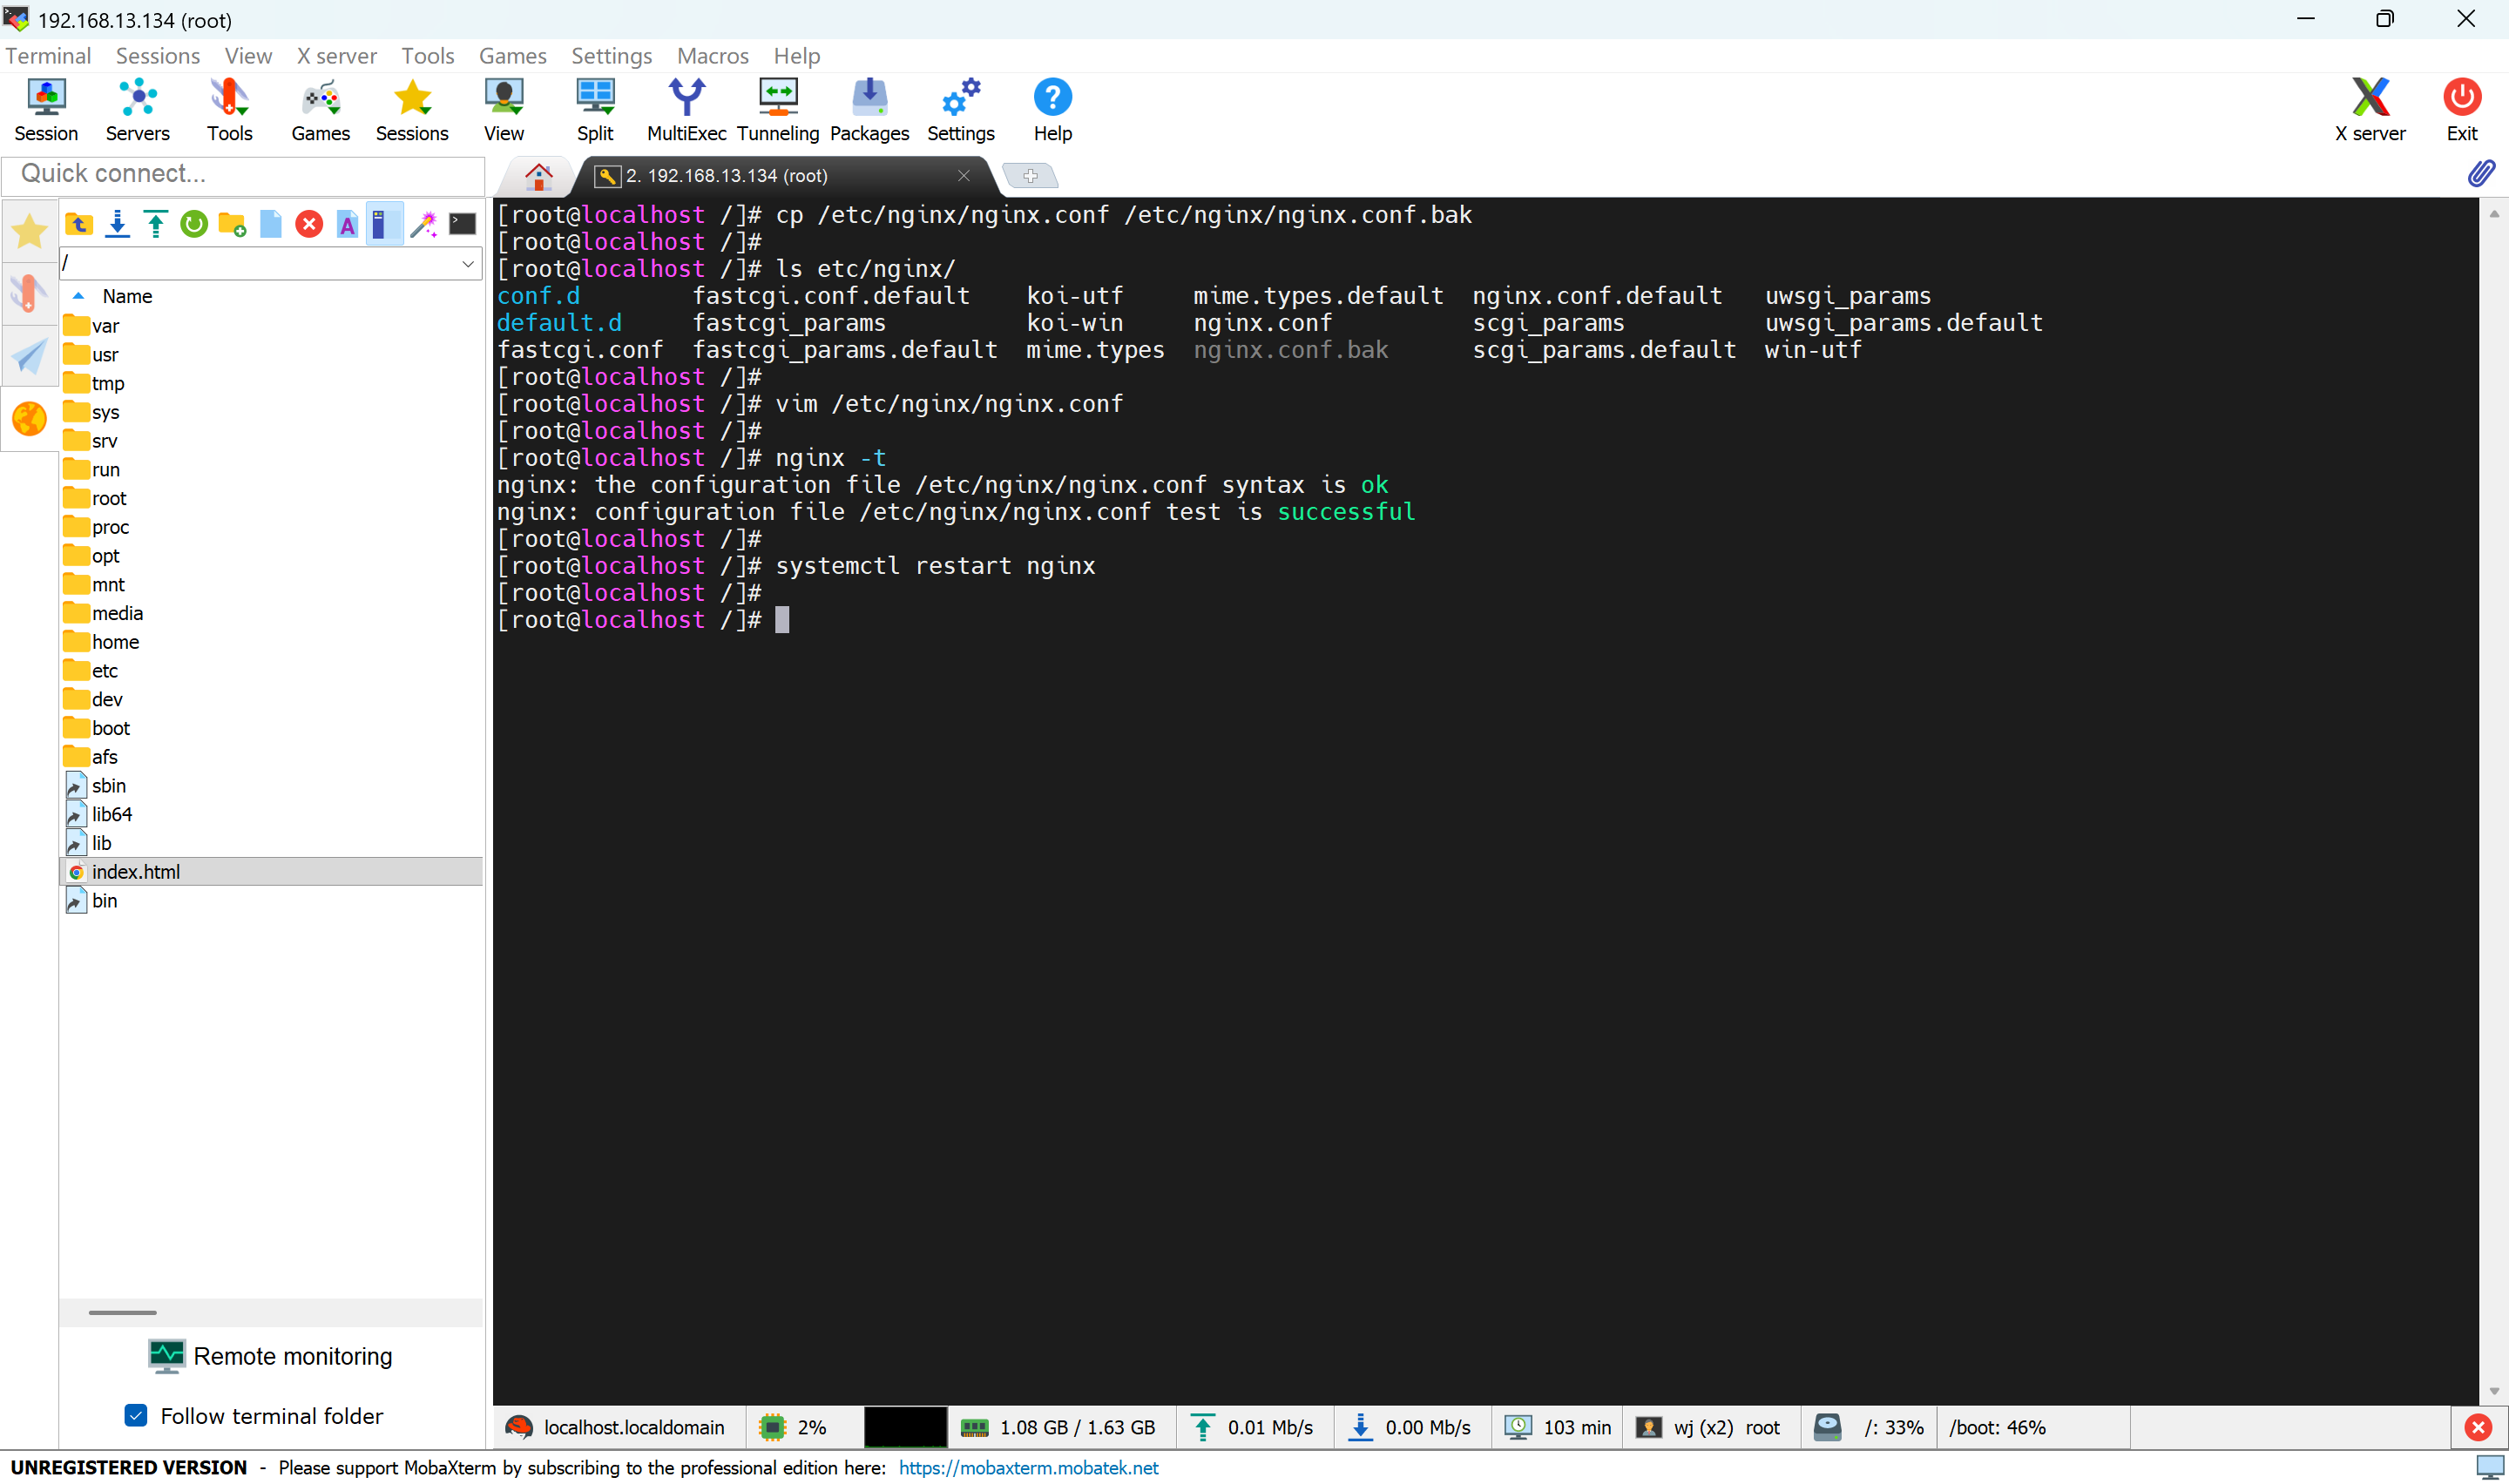
Task: Expand the SFTP path dropdown arrow
Action: (467, 264)
